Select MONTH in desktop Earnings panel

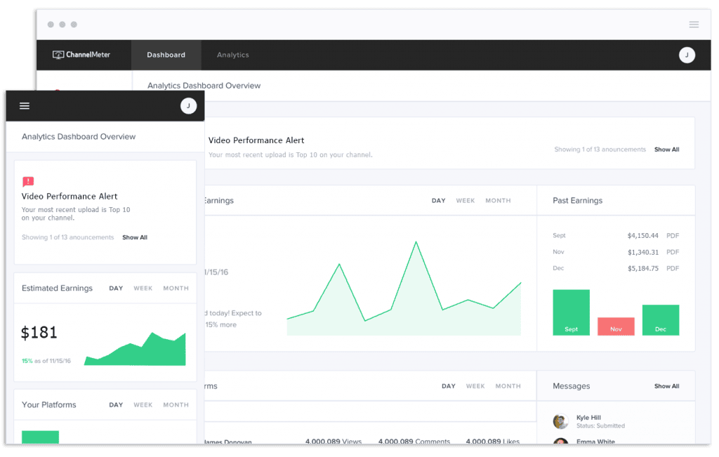pos(498,201)
